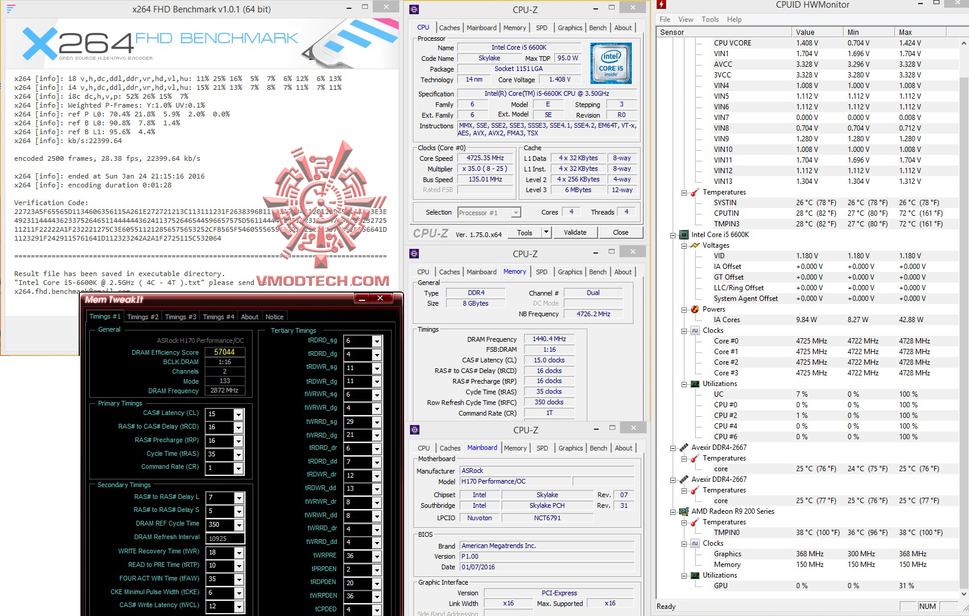This screenshot has width=969, height=616.
Task: Open the Graphics tab in the Mainboard CPU-Z window
Action: (x=570, y=448)
